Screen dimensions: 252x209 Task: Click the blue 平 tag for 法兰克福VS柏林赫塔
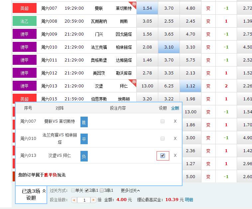(84, 139)
